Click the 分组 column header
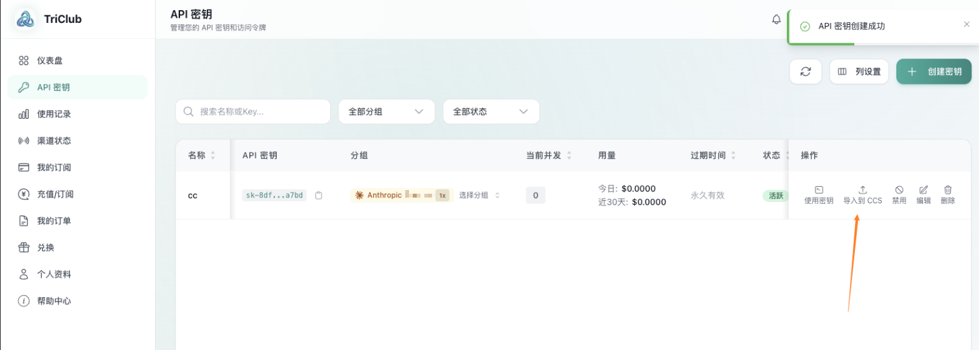 tap(359, 156)
